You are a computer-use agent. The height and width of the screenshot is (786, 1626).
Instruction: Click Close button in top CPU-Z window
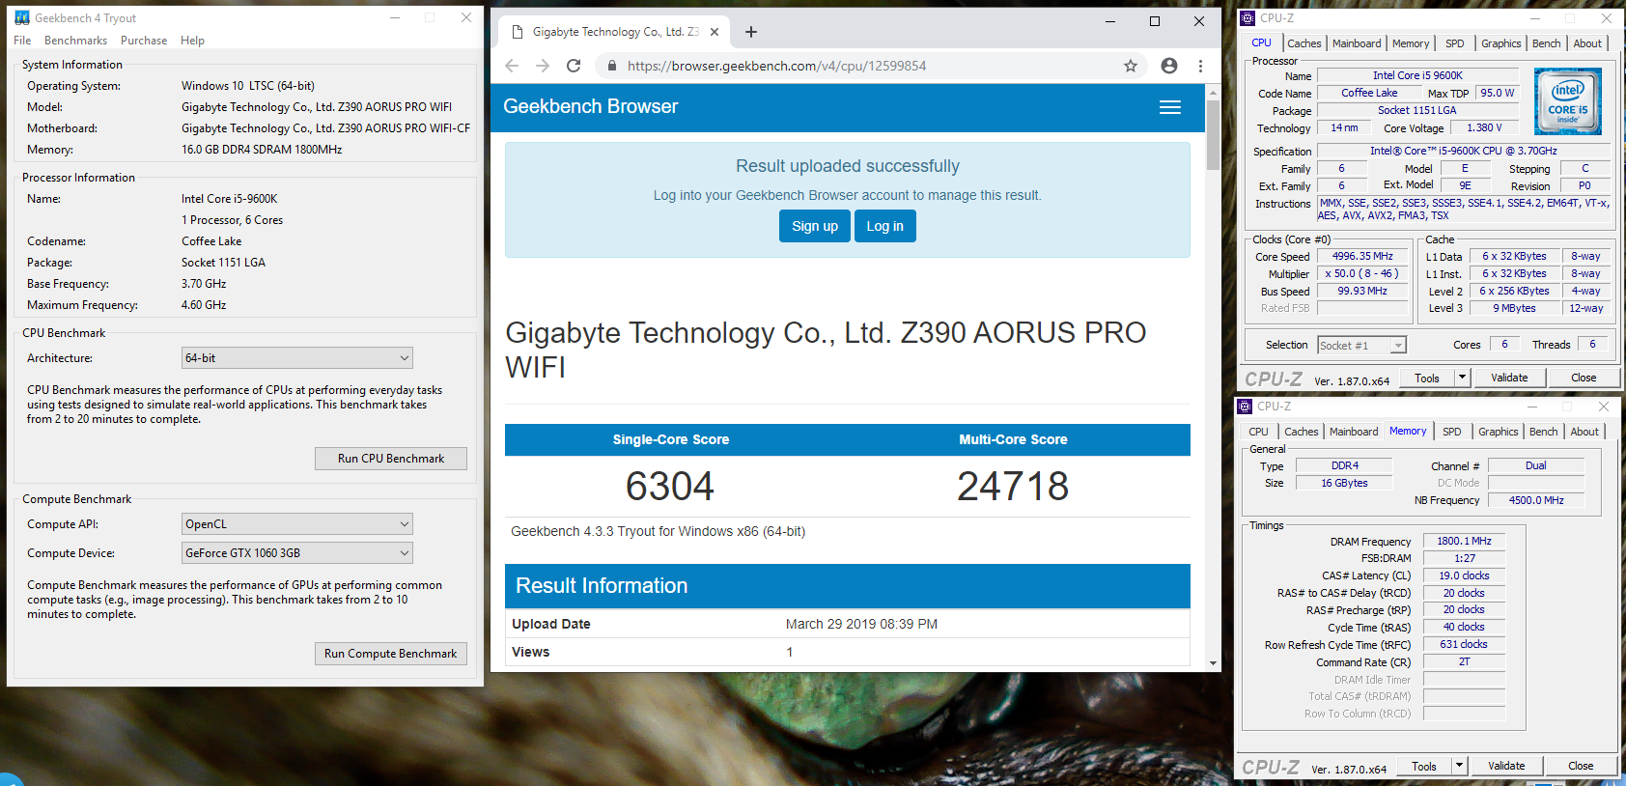pyautogui.click(x=1584, y=378)
